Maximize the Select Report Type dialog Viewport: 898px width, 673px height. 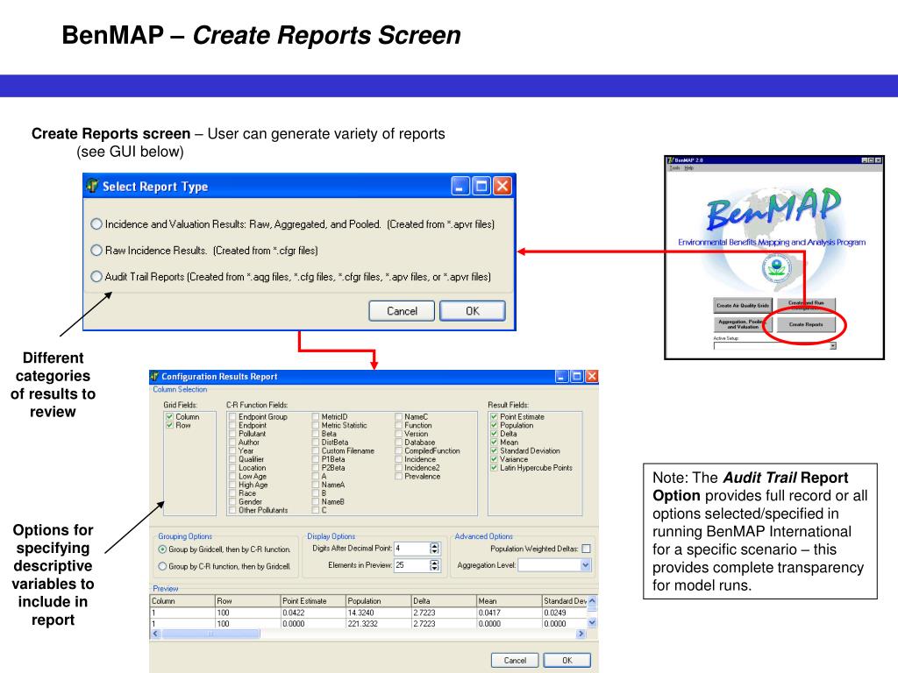point(481,186)
